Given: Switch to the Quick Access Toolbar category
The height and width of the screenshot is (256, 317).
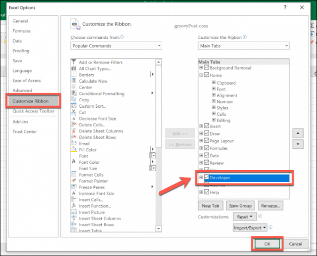Looking at the screenshot, I should click(x=34, y=111).
